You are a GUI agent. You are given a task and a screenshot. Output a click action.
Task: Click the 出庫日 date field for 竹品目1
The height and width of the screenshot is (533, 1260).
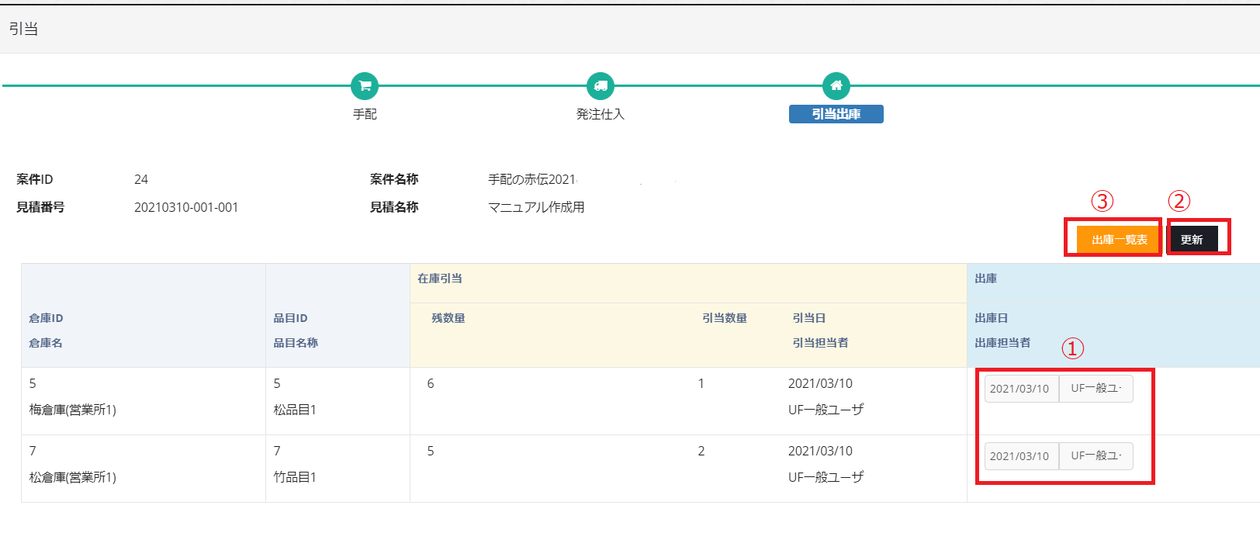pos(1019,456)
